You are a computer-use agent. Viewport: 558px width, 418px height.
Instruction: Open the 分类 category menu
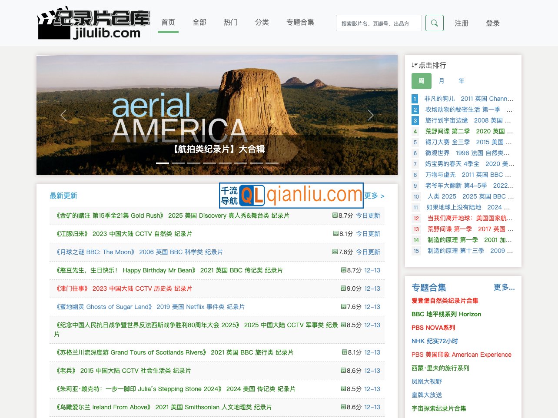(262, 23)
